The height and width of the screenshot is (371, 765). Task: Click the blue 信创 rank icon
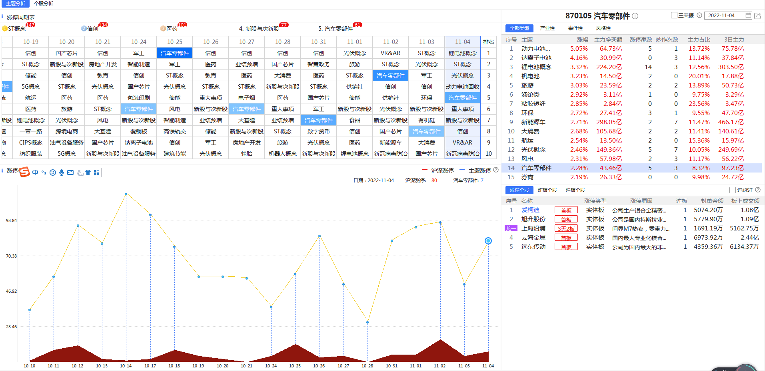click(x=84, y=28)
